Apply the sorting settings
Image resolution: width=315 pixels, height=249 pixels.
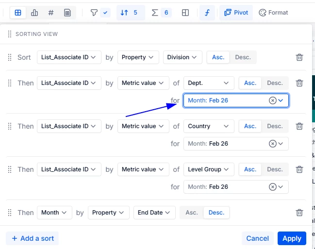point(292,238)
